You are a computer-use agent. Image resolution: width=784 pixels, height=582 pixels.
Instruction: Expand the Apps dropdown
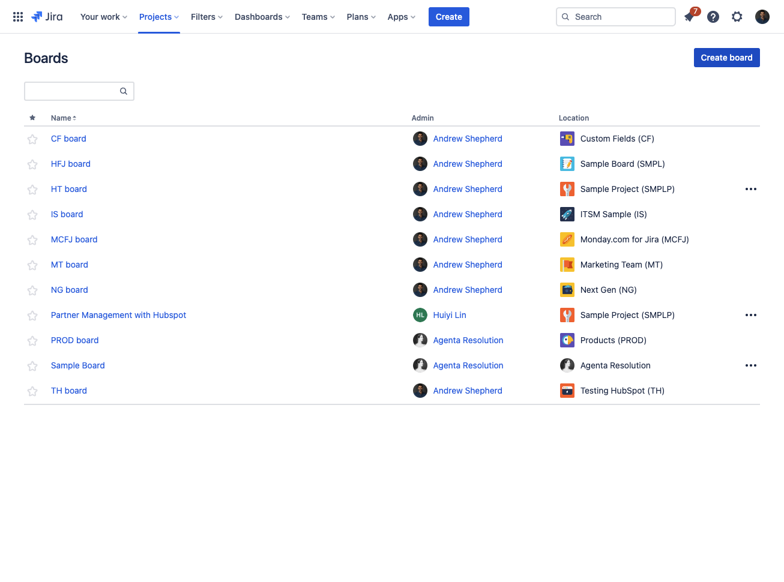(x=401, y=17)
